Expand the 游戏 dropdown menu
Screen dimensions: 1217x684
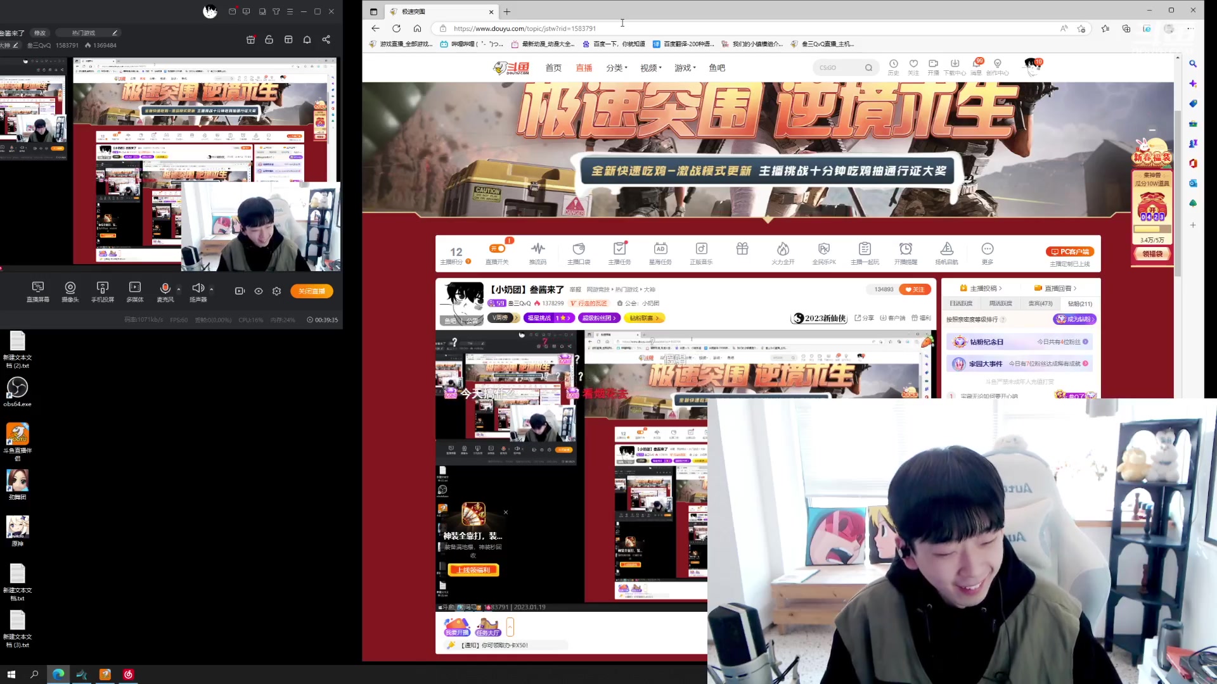click(685, 68)
